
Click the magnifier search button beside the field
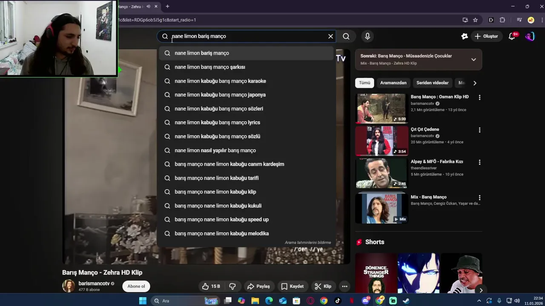tap(346, 36)
